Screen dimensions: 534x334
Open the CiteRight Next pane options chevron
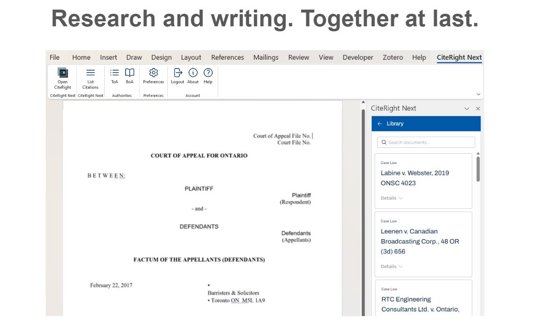click(467, 109)
